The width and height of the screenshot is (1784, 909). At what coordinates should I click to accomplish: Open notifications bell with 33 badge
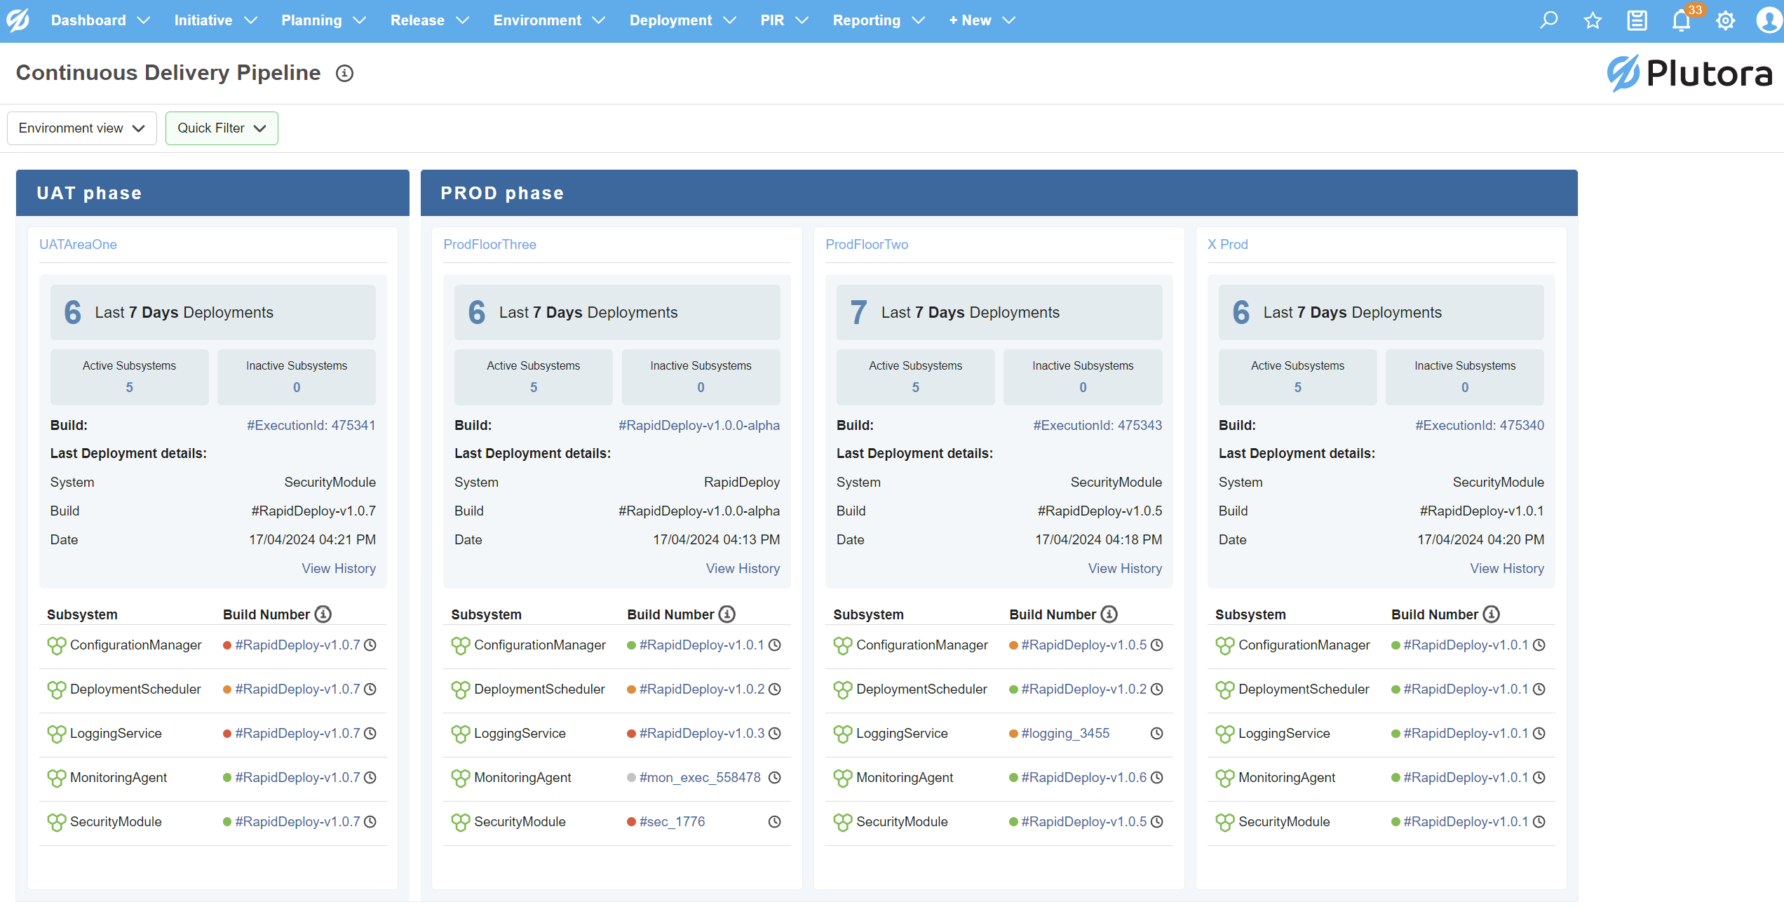coord(1681,20)
